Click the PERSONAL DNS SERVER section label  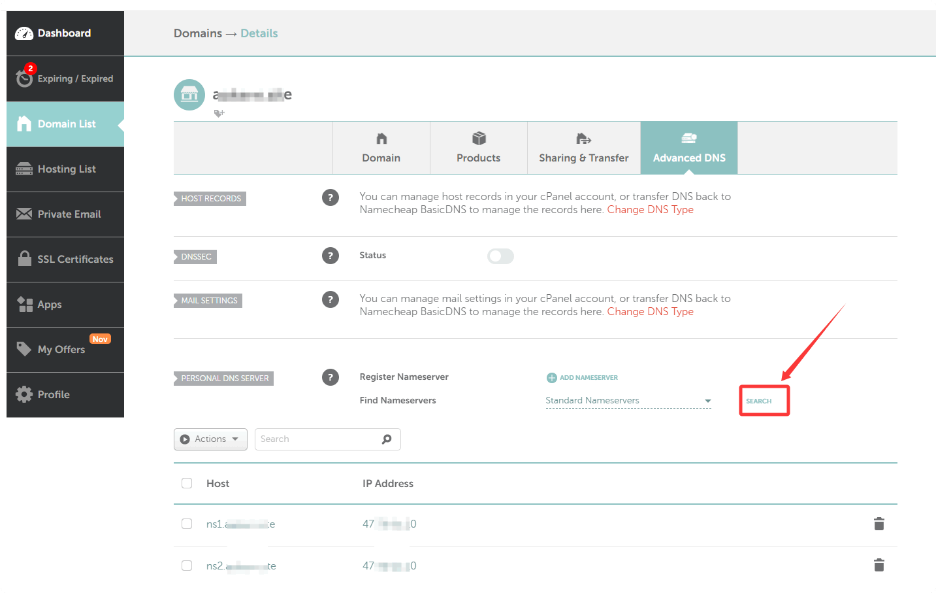click(x=224, y=379)
